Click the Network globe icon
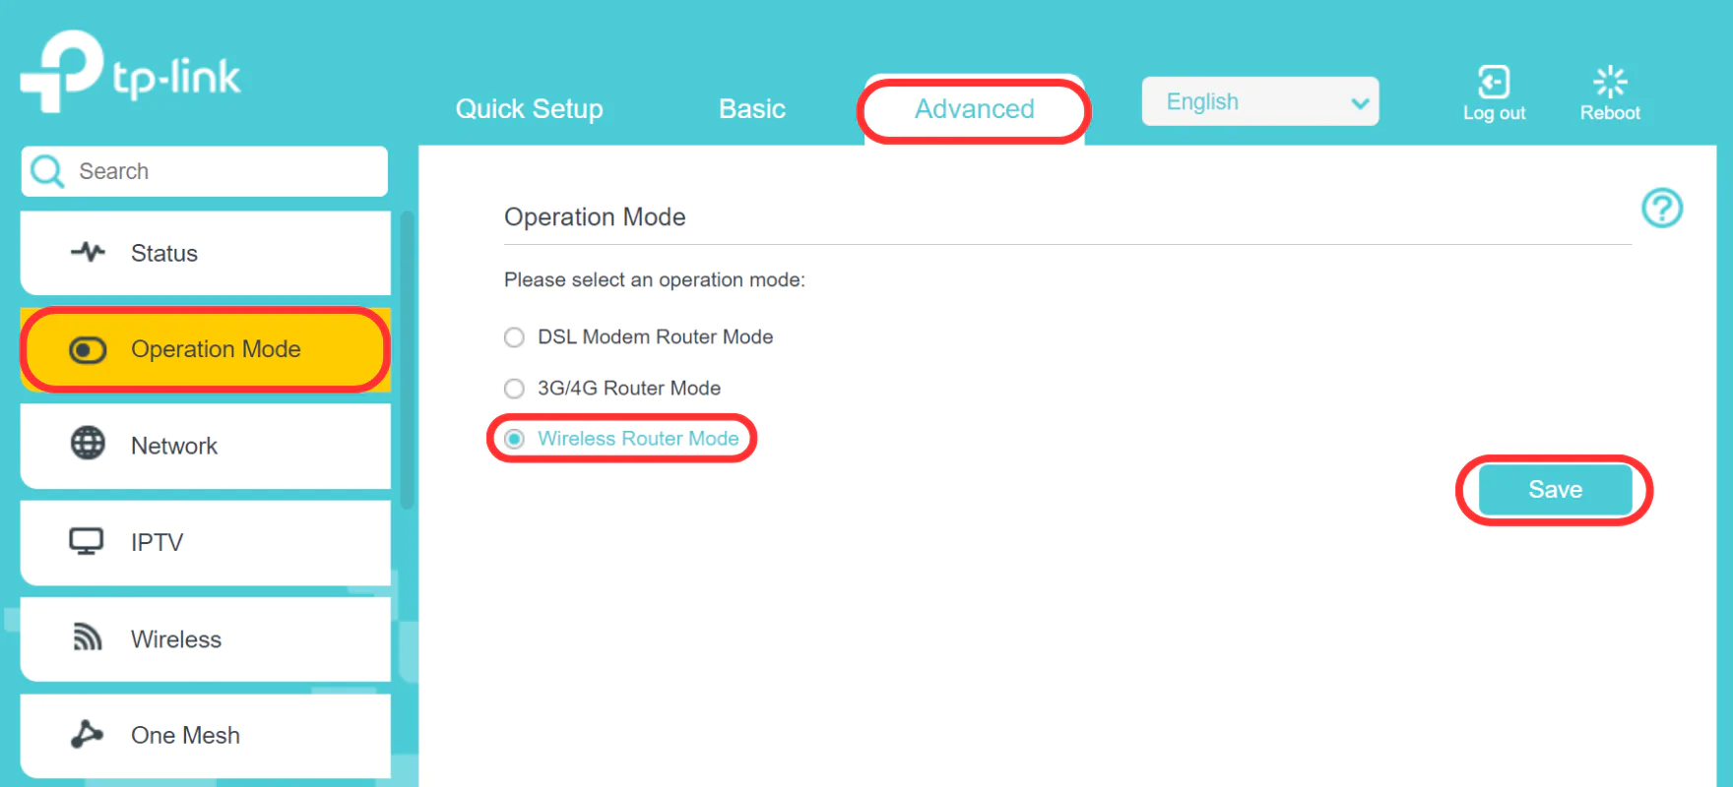 pos(88,444)
